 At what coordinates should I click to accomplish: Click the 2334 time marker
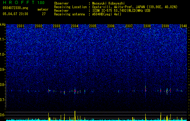[75, 26]
